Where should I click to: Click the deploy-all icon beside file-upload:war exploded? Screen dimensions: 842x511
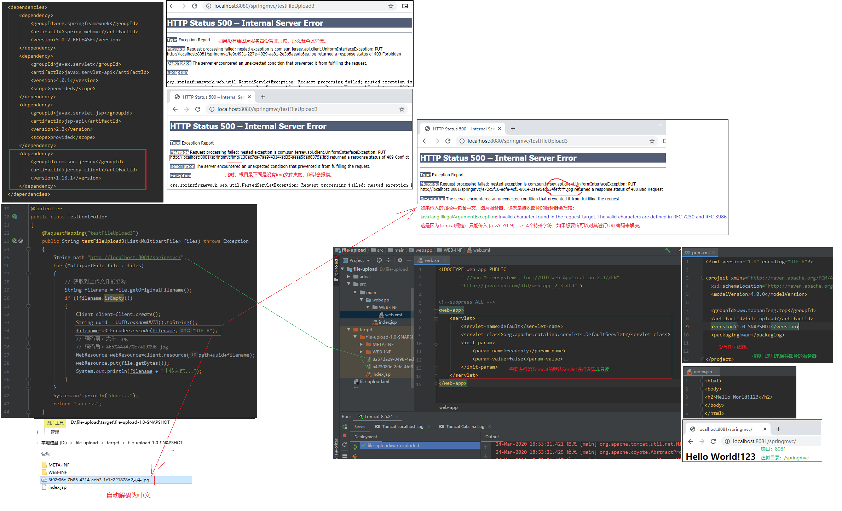click(355, 447)
